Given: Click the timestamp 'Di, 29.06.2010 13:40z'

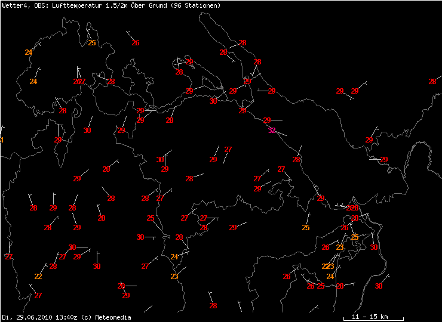Looking at the screenshot, I should click(39, 317).
